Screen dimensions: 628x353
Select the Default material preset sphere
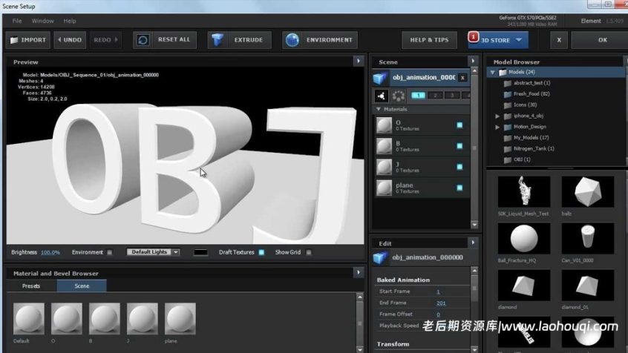point(29,319)
